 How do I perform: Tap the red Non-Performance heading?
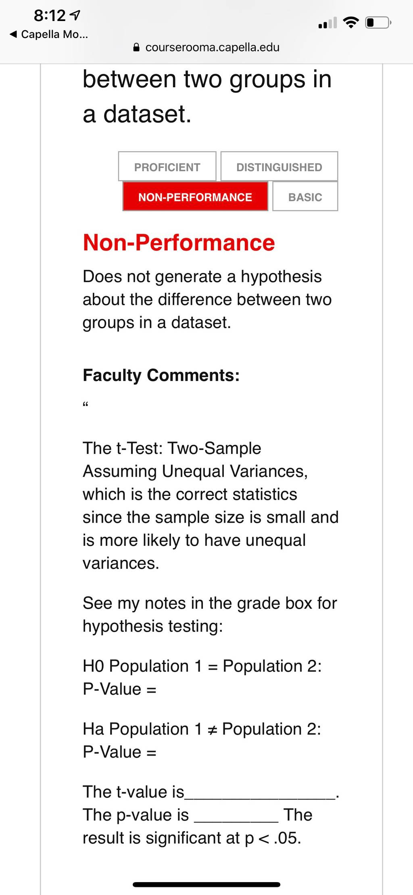pos(179,243)
